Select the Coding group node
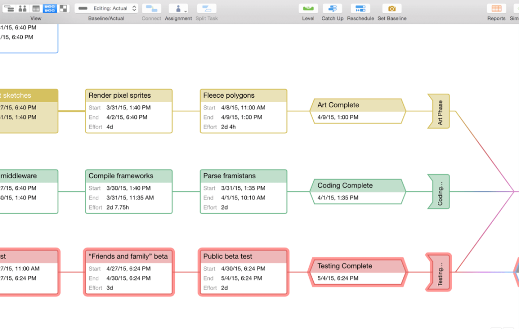 click(x=439, y=191)
